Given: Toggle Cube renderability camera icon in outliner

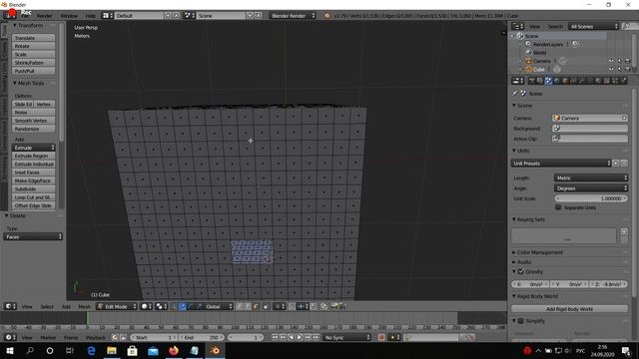Looking at the screenshot, I should tap(627, 69).
